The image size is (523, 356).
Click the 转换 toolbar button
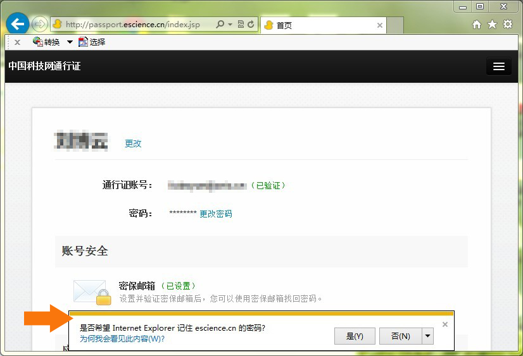click(46, 42)
